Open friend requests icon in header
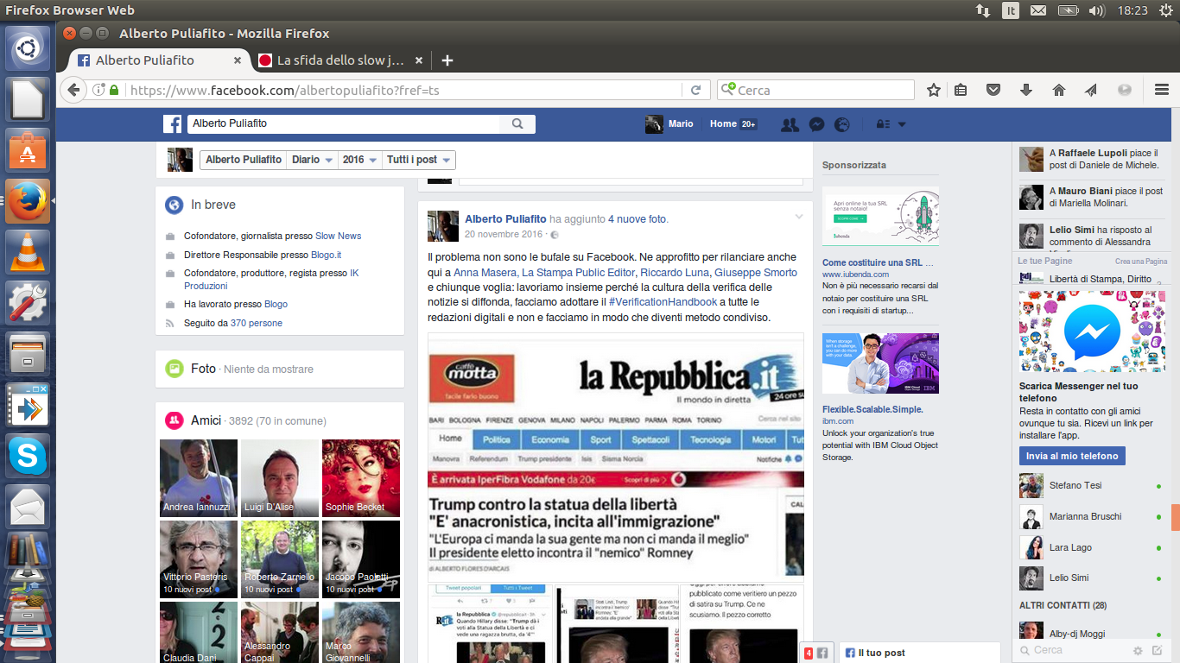The height and width of the screenshot is (663, 1180). click(790, 124)
